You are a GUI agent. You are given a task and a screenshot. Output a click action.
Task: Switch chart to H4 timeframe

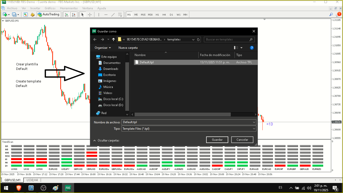164,14
